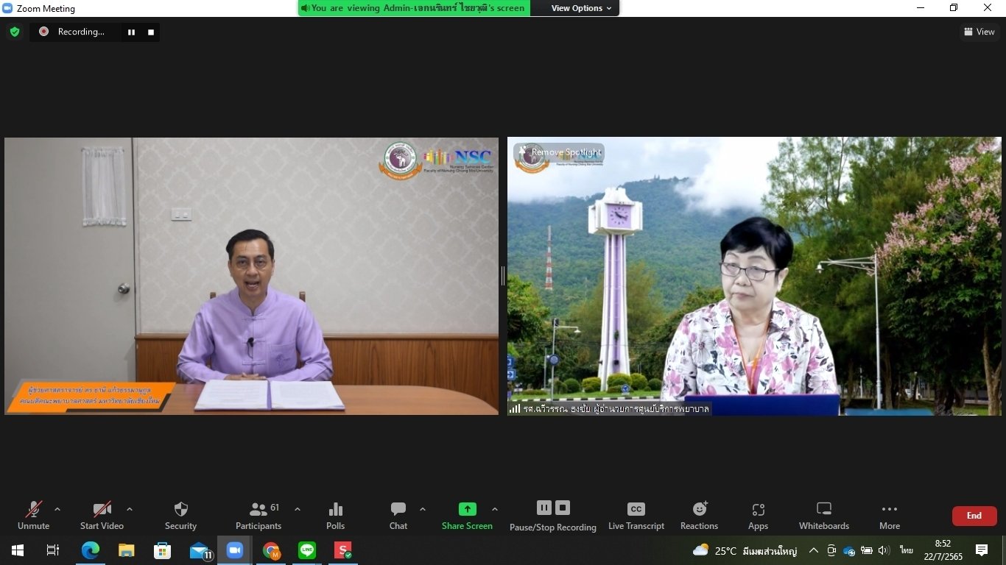This screenshot has width=1006, height=565.
Task: Expand arrow next to Participants
Action: [298, 509]
